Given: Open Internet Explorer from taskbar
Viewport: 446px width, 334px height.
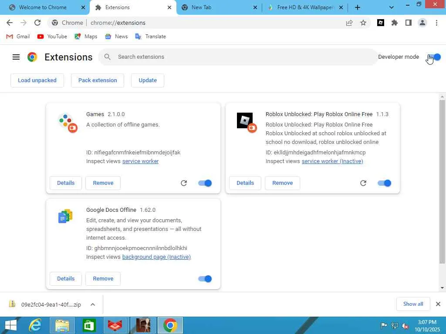Looking at the screenshot, I should (x=35, y=325).
